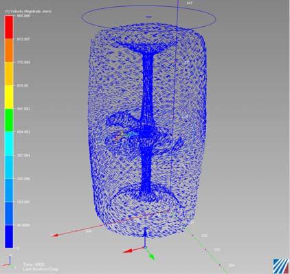290x274 pixels.
Task: Select the orange band of the legend
Action: [x=9, y=50]
